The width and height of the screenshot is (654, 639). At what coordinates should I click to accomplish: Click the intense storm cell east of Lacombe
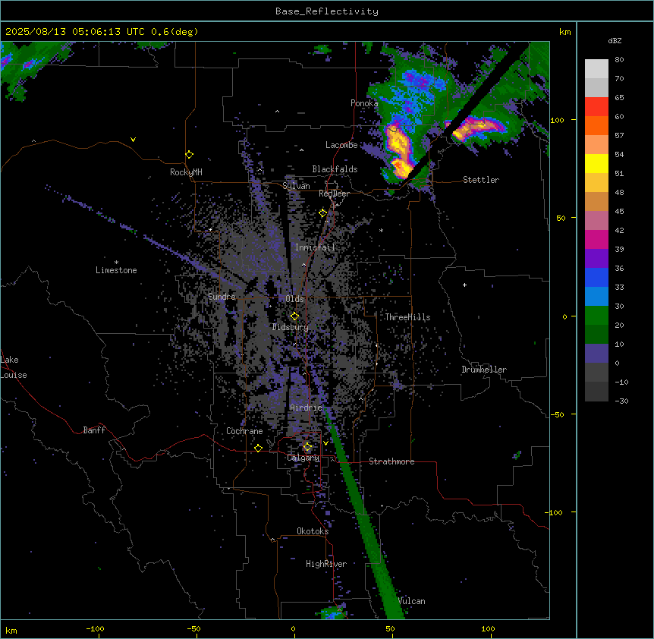399,153
